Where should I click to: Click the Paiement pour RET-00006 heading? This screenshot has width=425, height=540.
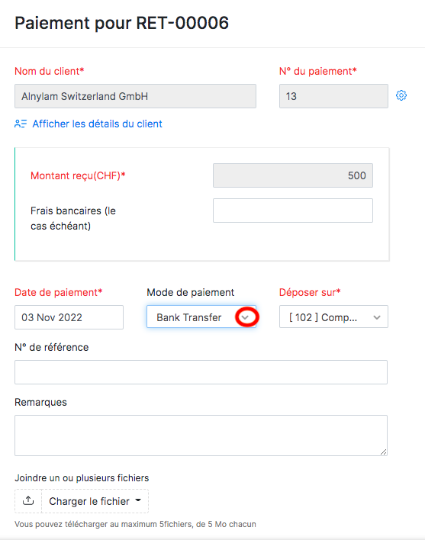click(x=121, y=23)
